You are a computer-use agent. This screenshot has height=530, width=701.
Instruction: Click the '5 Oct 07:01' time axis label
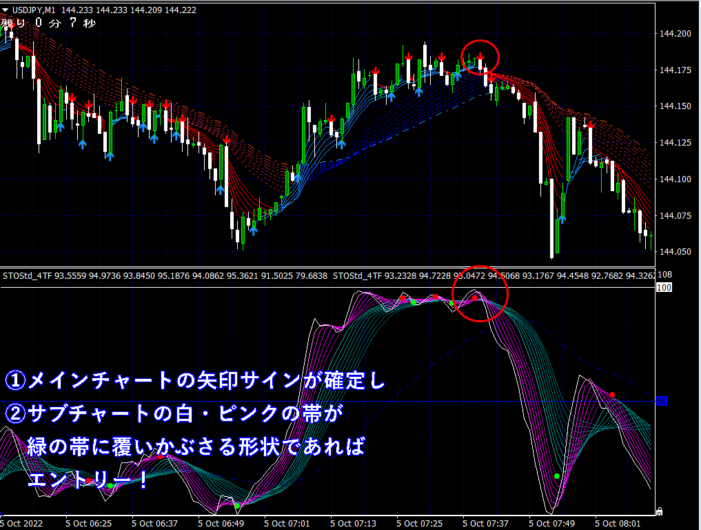point(287,523)
